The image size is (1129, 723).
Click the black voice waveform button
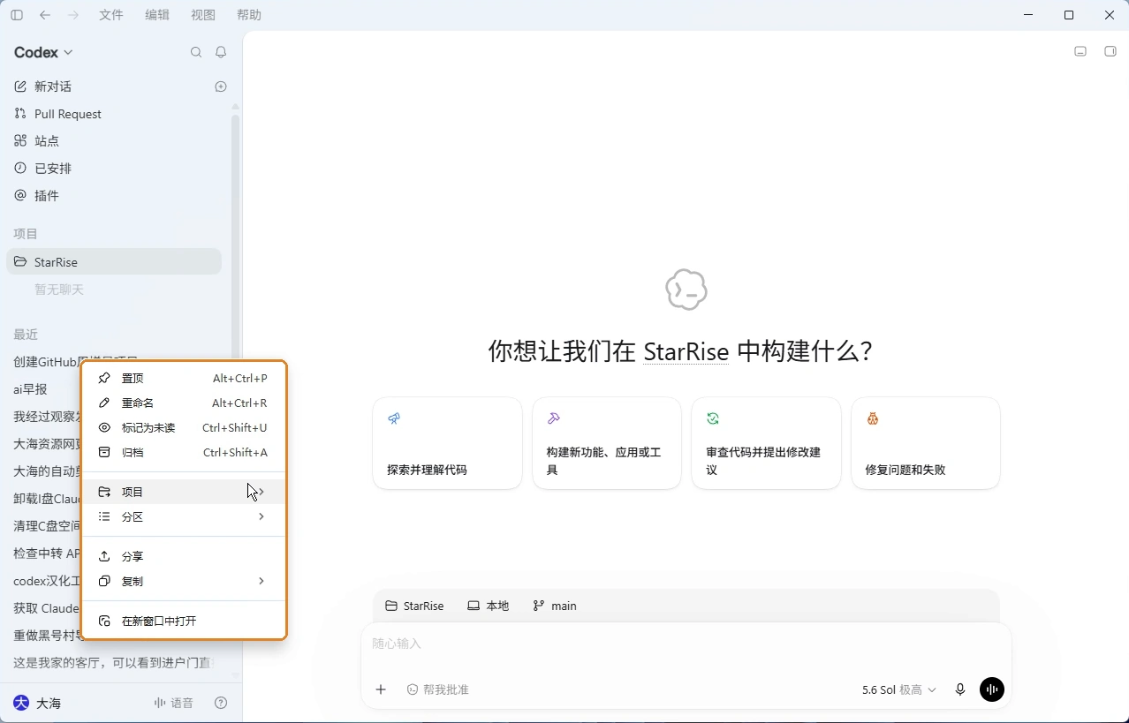tap(992, 689)
